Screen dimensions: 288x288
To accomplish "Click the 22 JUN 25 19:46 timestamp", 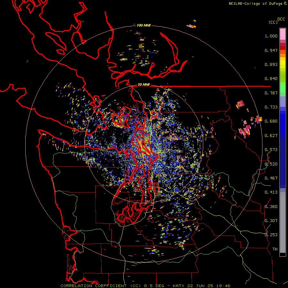I will 209,286.
